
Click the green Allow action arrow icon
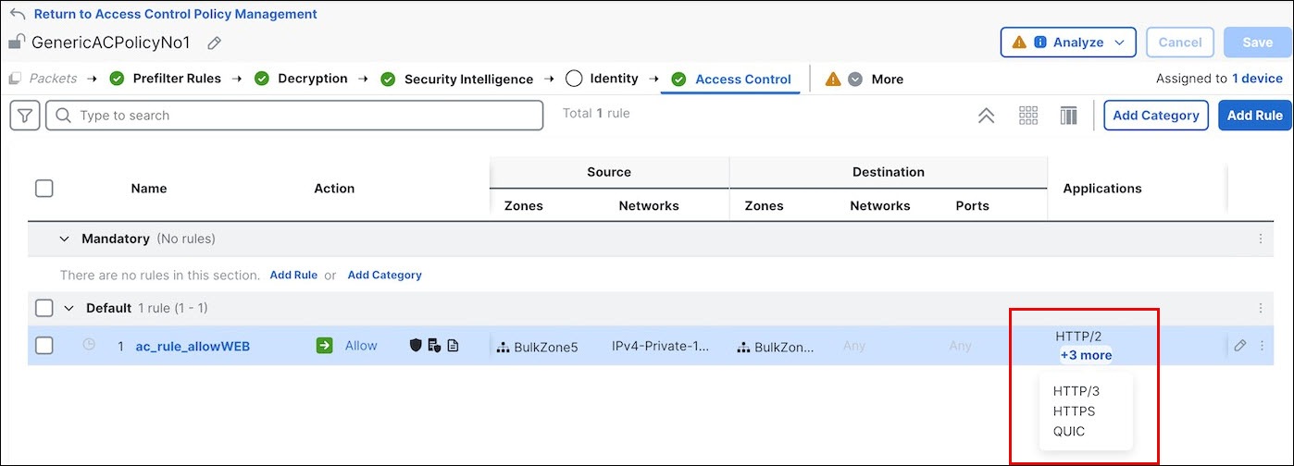324,346
